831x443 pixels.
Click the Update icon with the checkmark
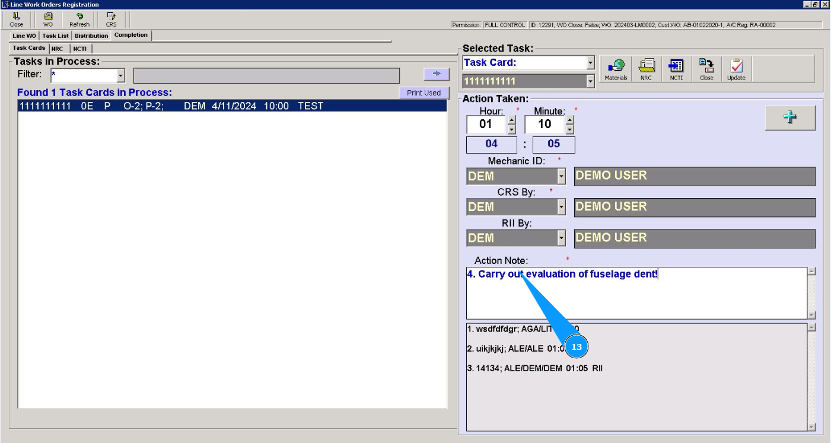(736, 69)
